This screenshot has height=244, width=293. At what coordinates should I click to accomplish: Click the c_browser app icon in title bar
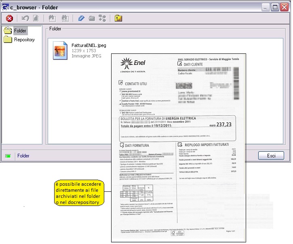click(x=5, y=7)
